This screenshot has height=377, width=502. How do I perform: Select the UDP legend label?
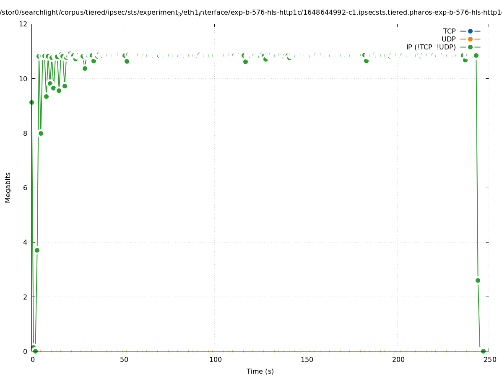point(448,39)
